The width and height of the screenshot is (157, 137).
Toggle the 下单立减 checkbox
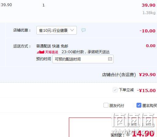tap(115, 90)
